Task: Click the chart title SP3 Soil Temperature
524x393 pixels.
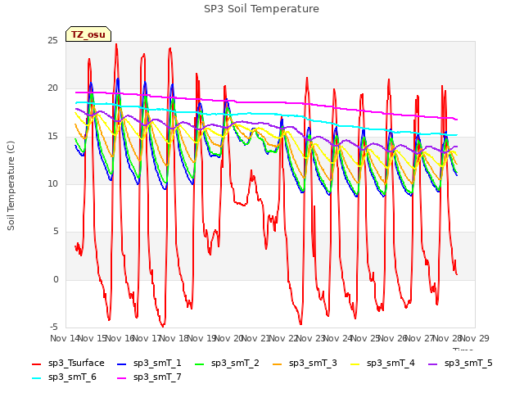Action: click(x=261, y=9)
